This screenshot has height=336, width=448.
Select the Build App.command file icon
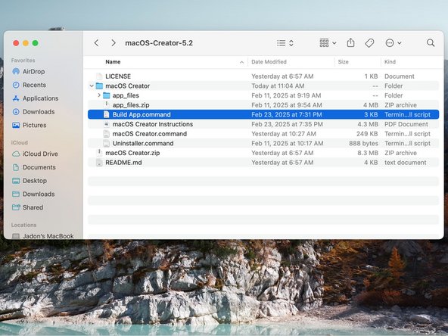(x=106, y=114)
